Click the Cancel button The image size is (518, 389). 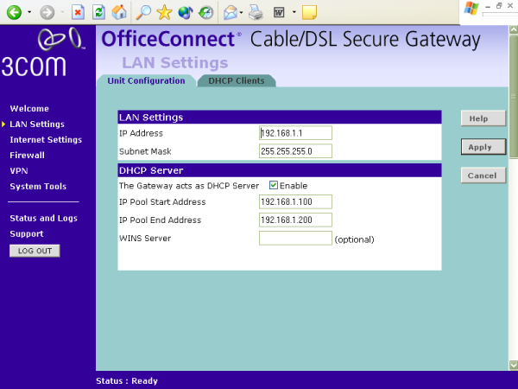coord(483,175)
